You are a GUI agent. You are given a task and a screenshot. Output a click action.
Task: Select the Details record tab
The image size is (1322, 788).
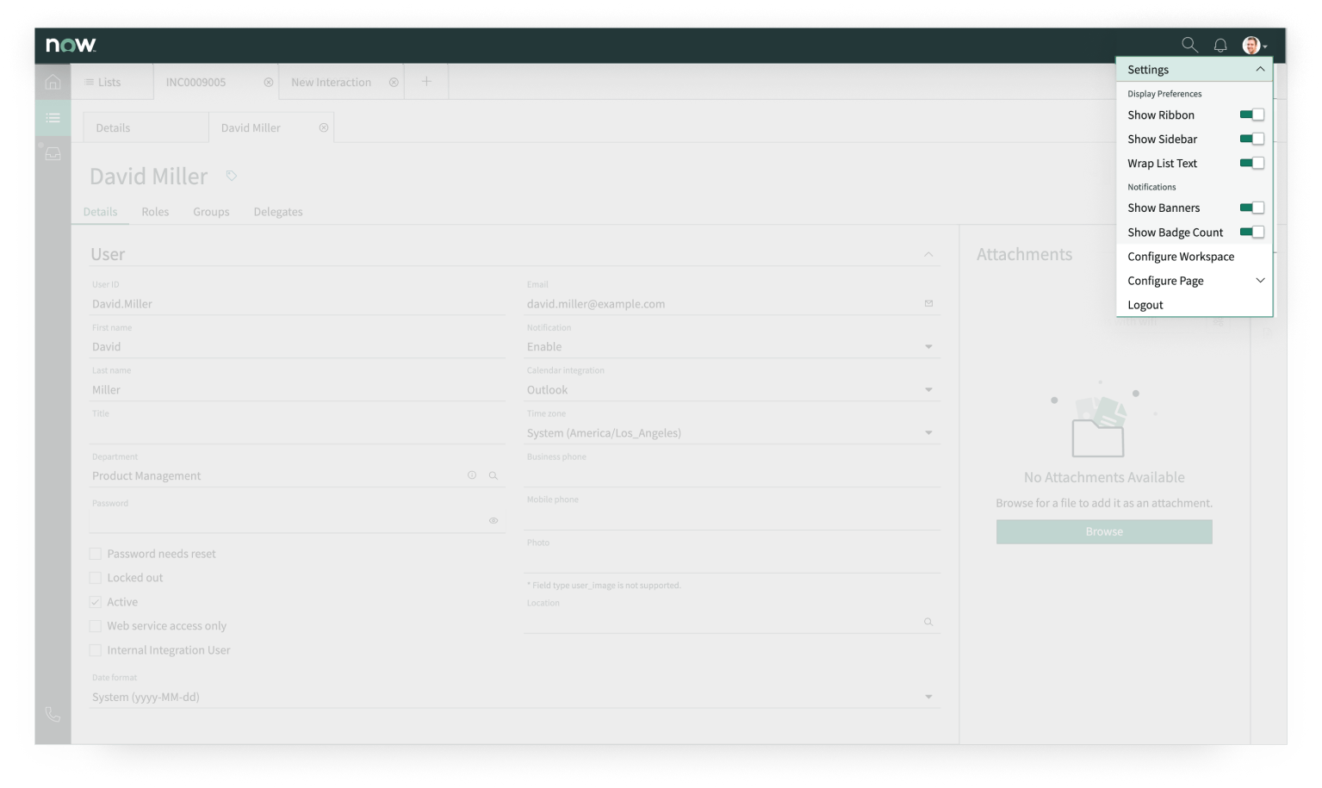point(100,212)
